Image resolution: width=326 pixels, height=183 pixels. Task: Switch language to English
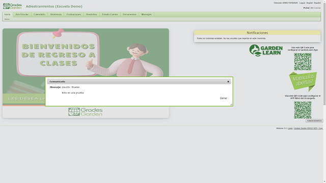tap(310, 3)
